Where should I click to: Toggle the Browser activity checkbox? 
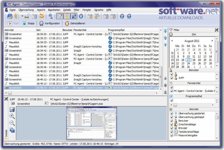pyautogui.click(x=172, y=128)
